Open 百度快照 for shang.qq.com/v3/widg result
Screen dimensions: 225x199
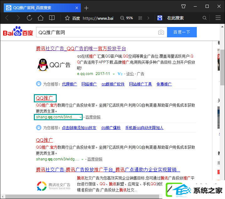[95, 159]
